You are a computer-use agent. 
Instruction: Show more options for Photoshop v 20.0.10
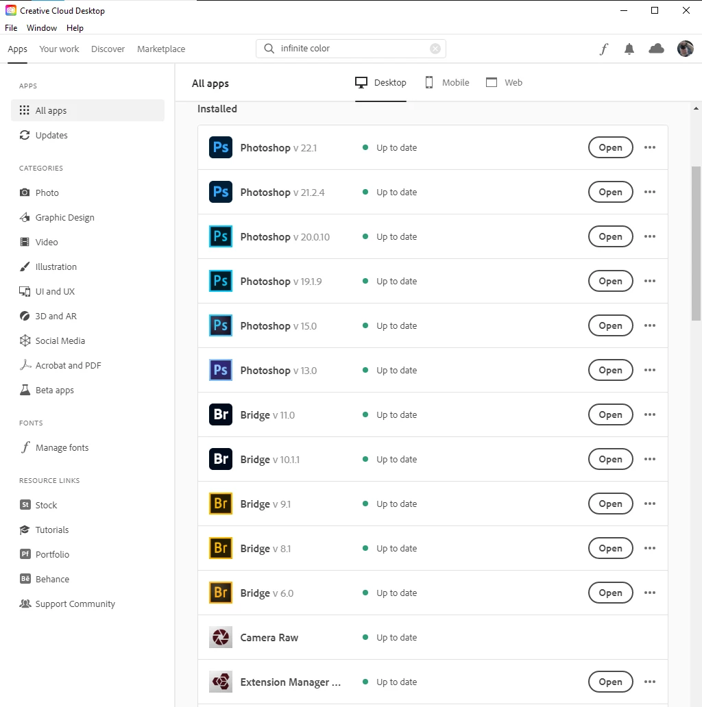650,237
